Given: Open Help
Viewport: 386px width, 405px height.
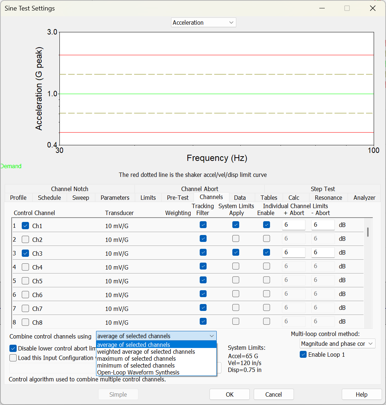Looking at the screenshot, I should click(x=361, y=394).
